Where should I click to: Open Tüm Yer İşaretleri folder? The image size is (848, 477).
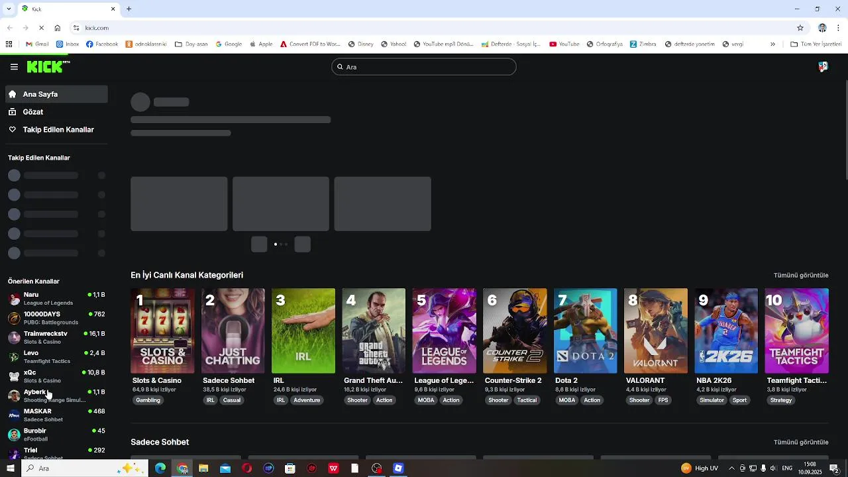pos(816,44)
